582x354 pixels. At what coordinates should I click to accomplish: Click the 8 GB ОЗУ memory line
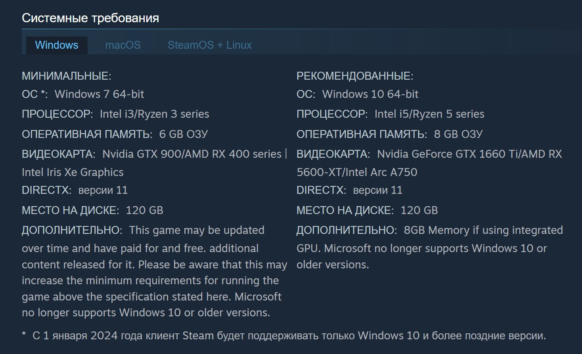(390, 134)
